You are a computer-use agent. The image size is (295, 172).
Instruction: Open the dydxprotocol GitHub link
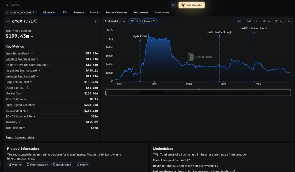pos(62,165)
